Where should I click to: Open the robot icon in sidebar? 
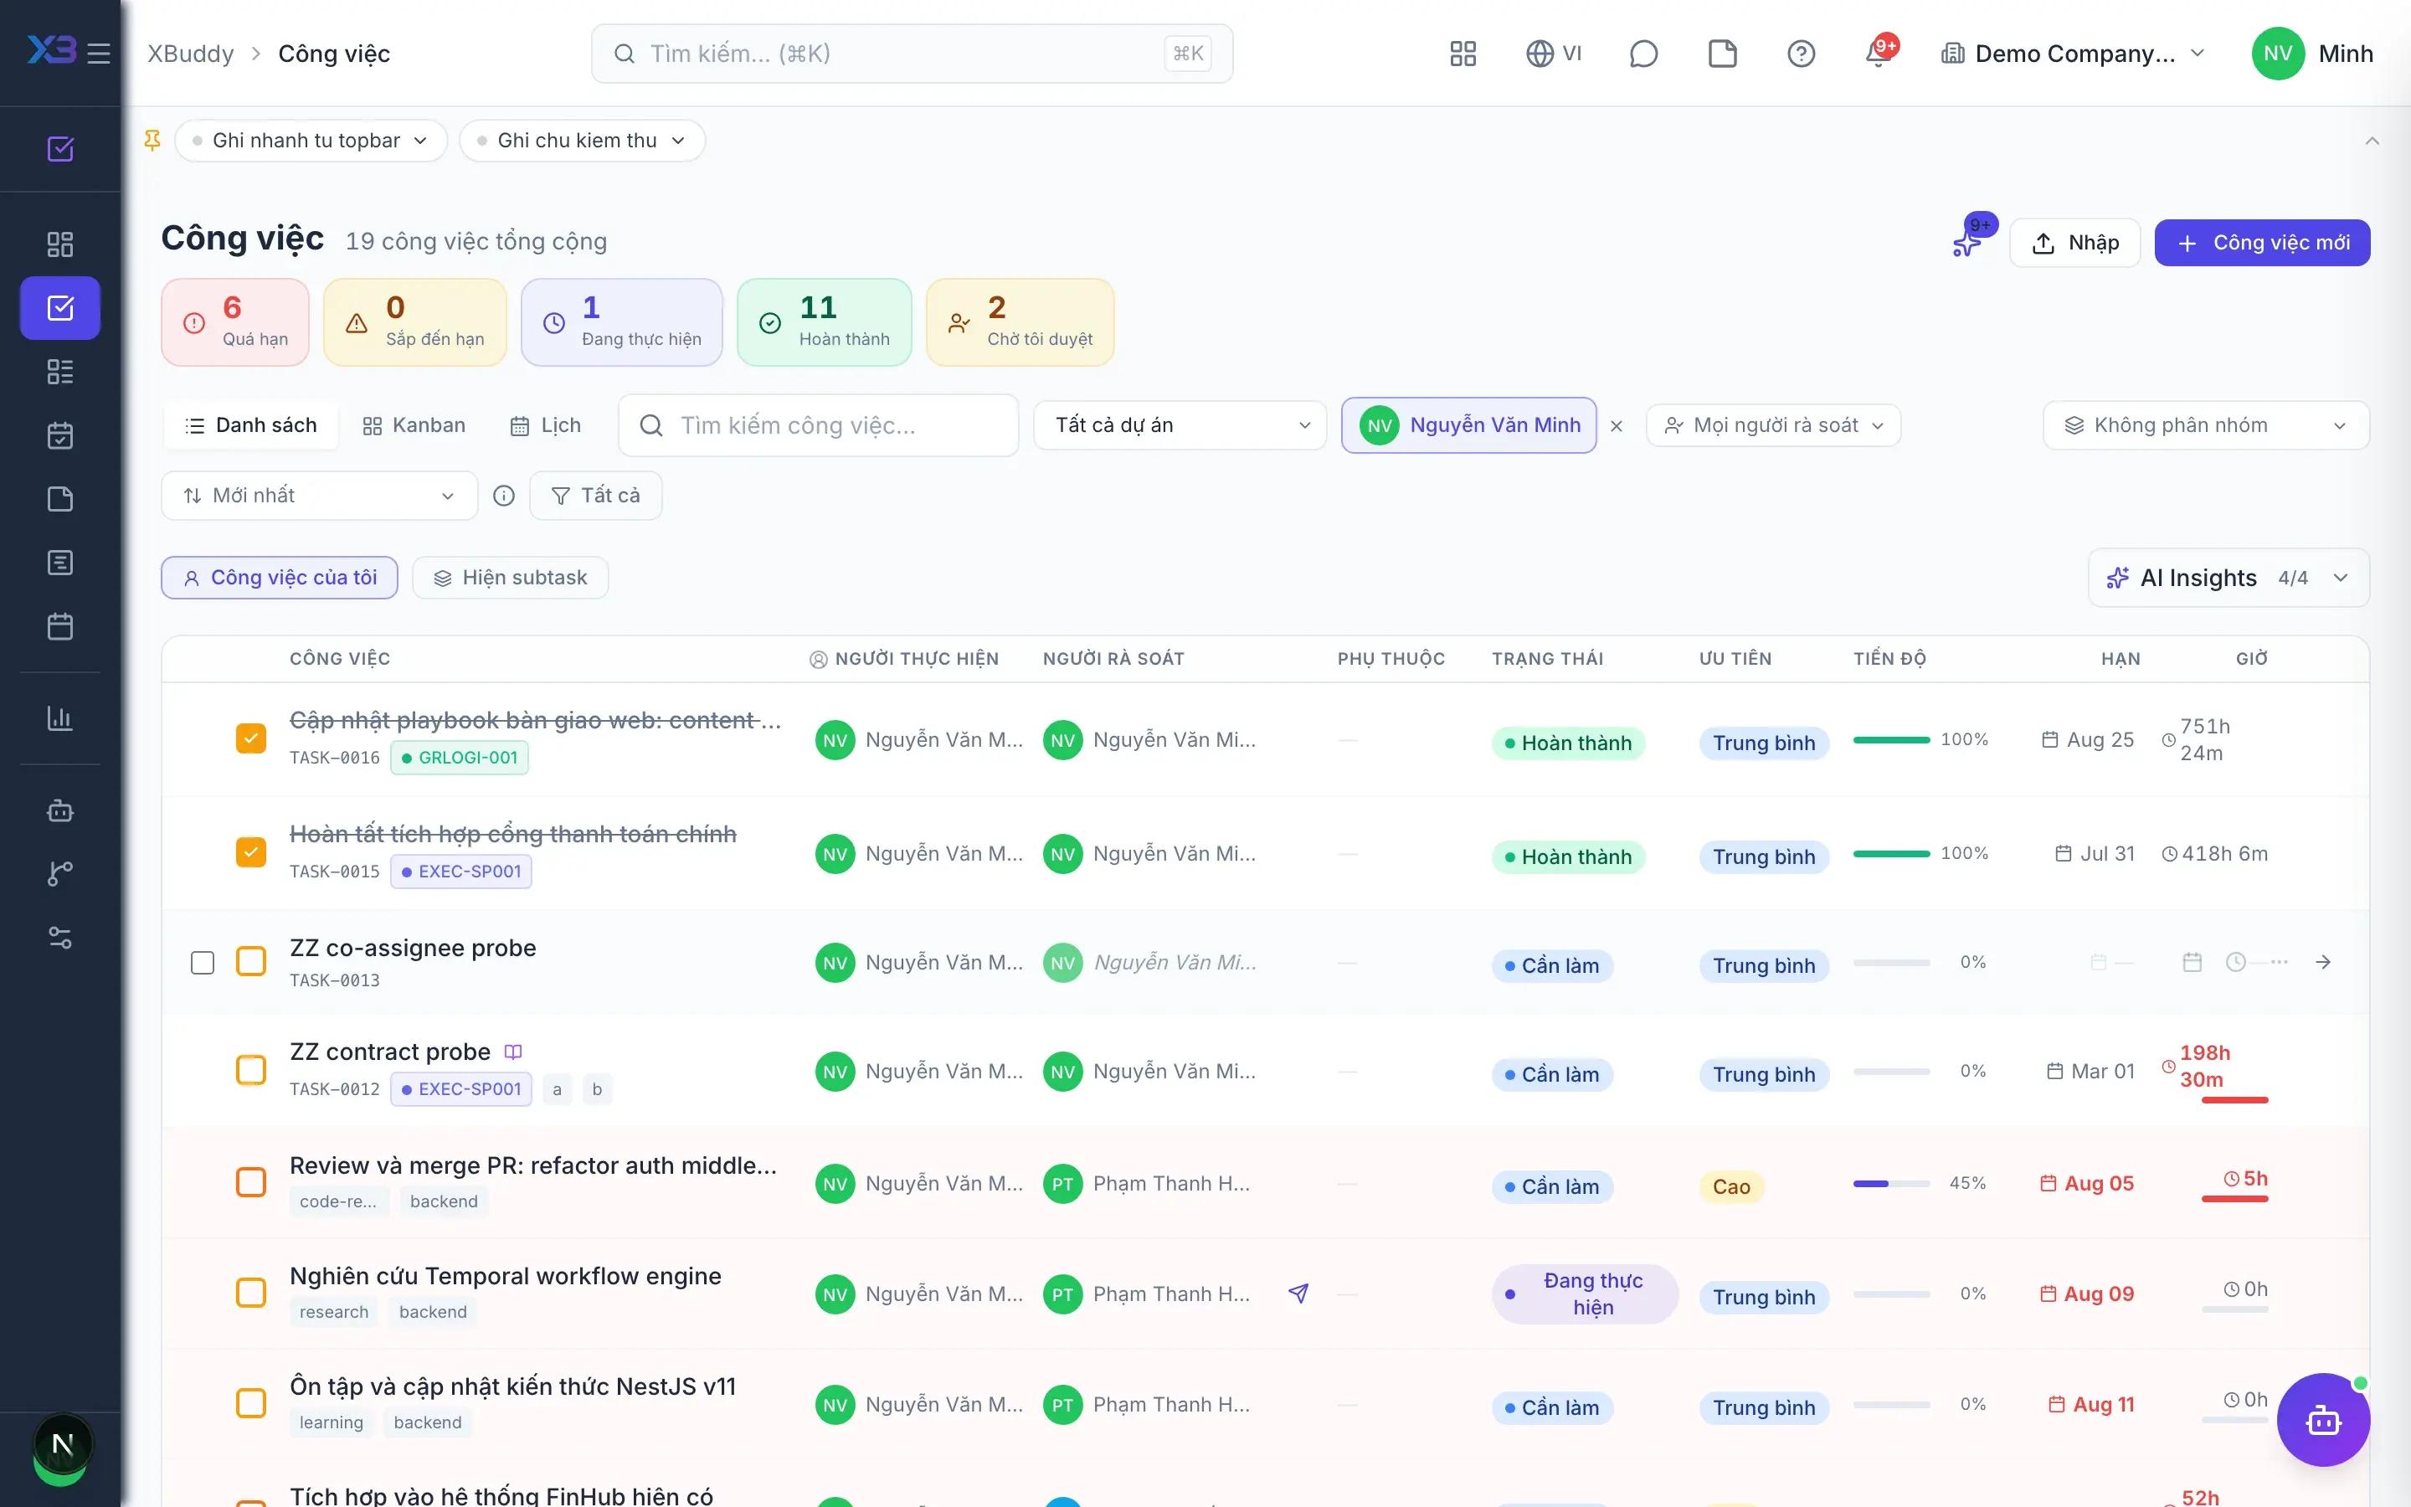point(59,810)
